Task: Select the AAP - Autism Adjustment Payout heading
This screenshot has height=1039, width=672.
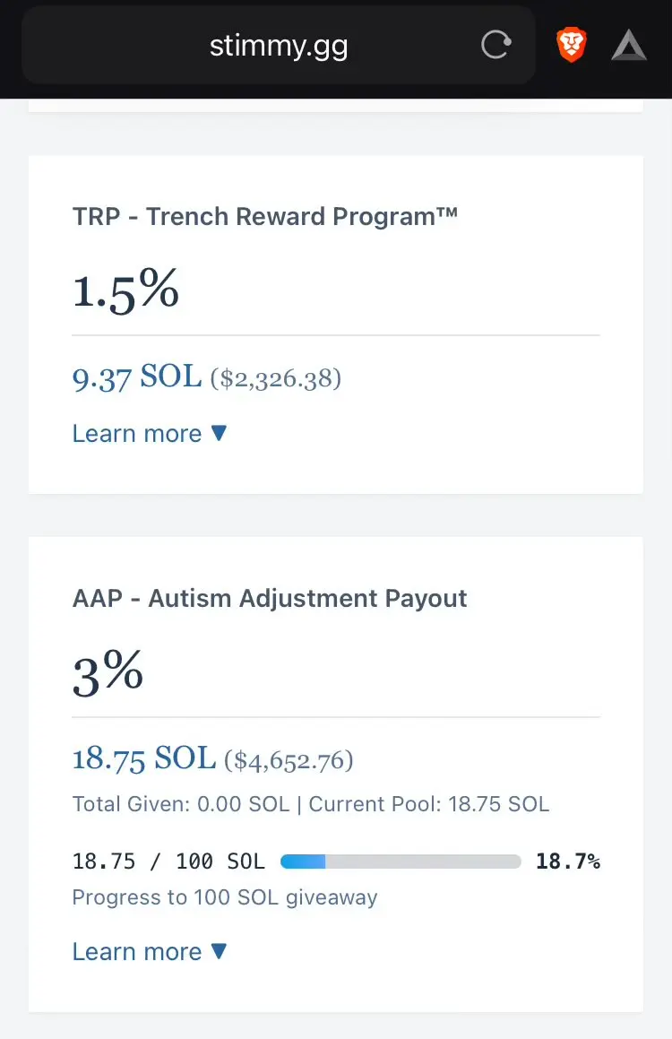Action: tap(270, 598)
